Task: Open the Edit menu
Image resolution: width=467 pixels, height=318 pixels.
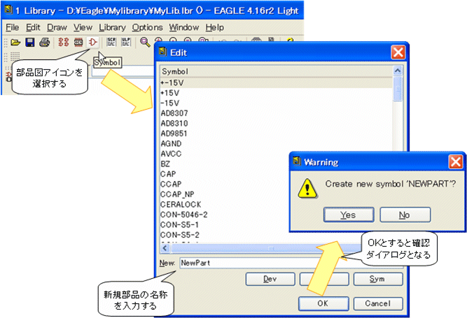Action: click(x=33, y=28)
